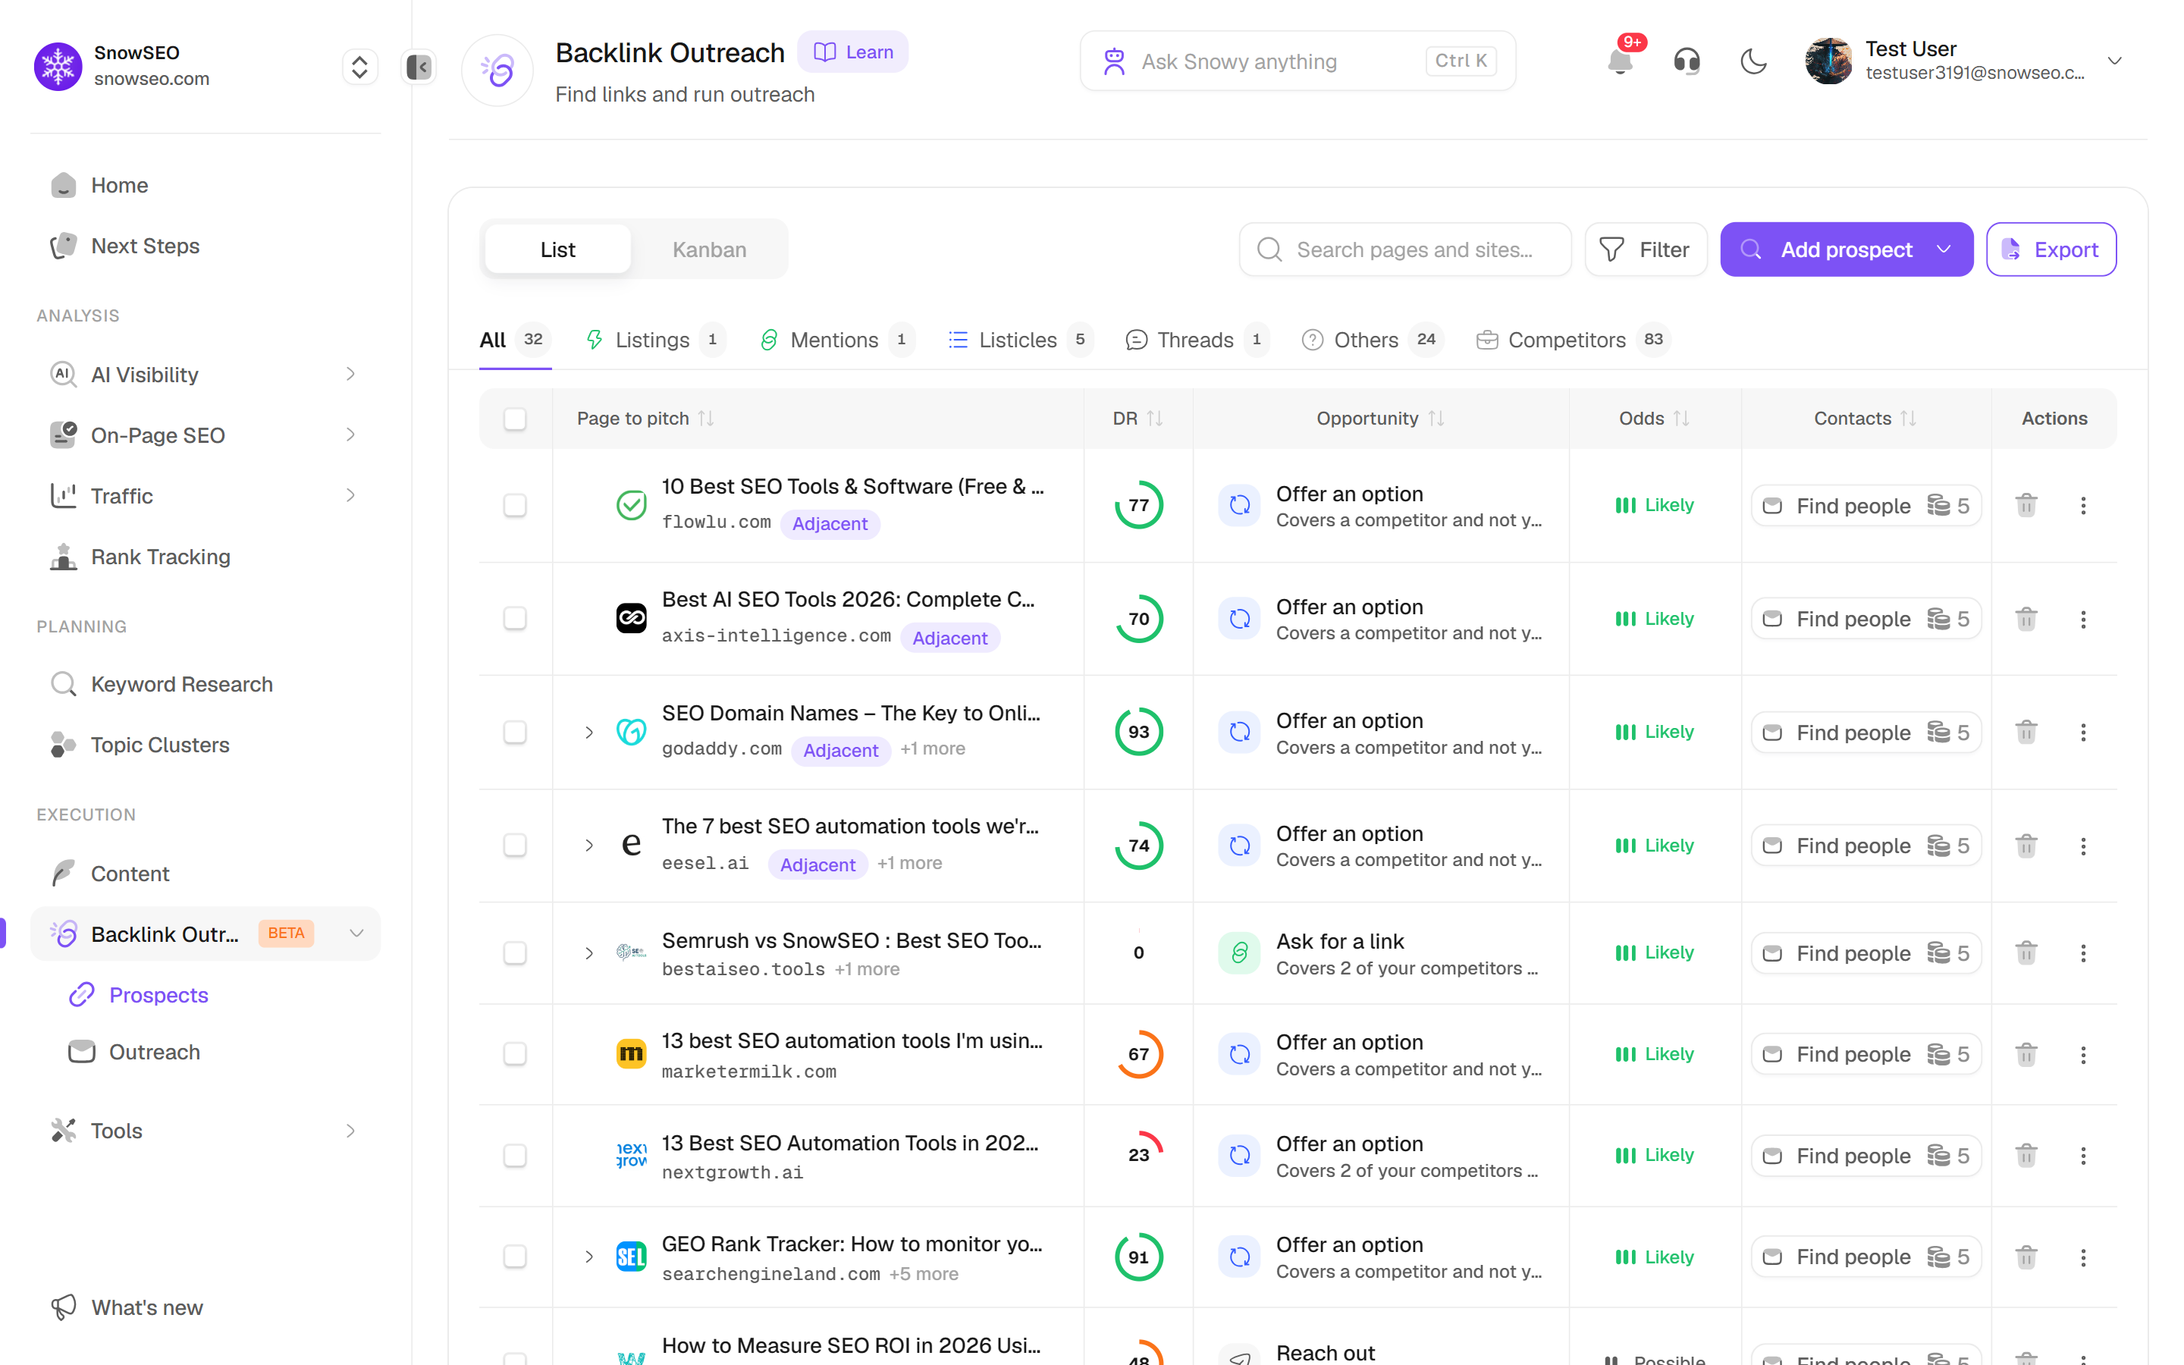Check the nextgrowth.ai row checkbox
The height and width of the screenshot is (1365, 2184).
click(x=514, y=1156)
